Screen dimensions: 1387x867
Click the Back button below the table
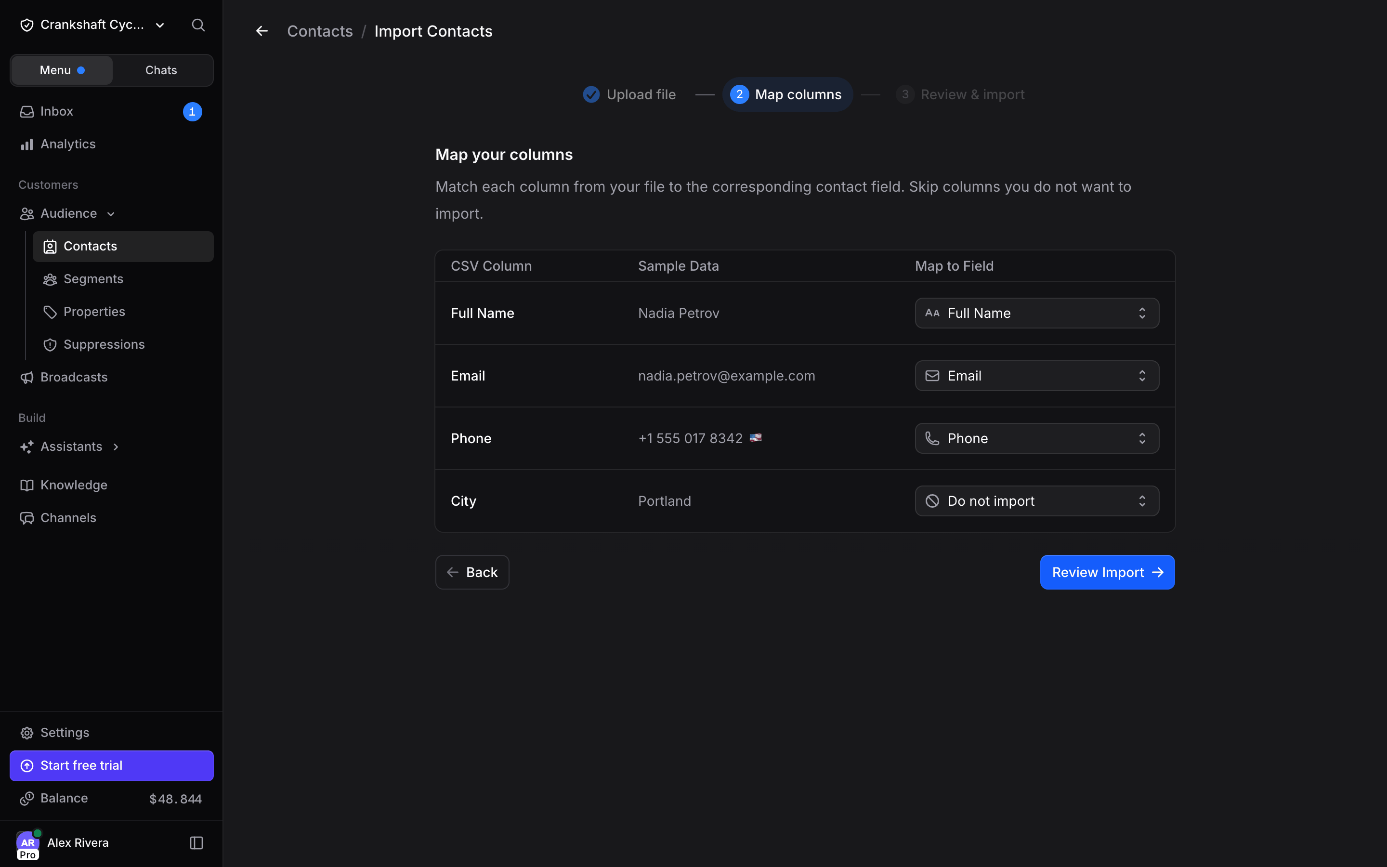coord(471,572)
